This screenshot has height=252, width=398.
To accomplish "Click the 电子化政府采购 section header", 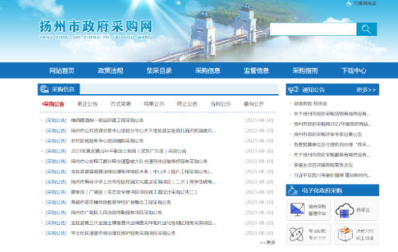I will tap(332, 190).
